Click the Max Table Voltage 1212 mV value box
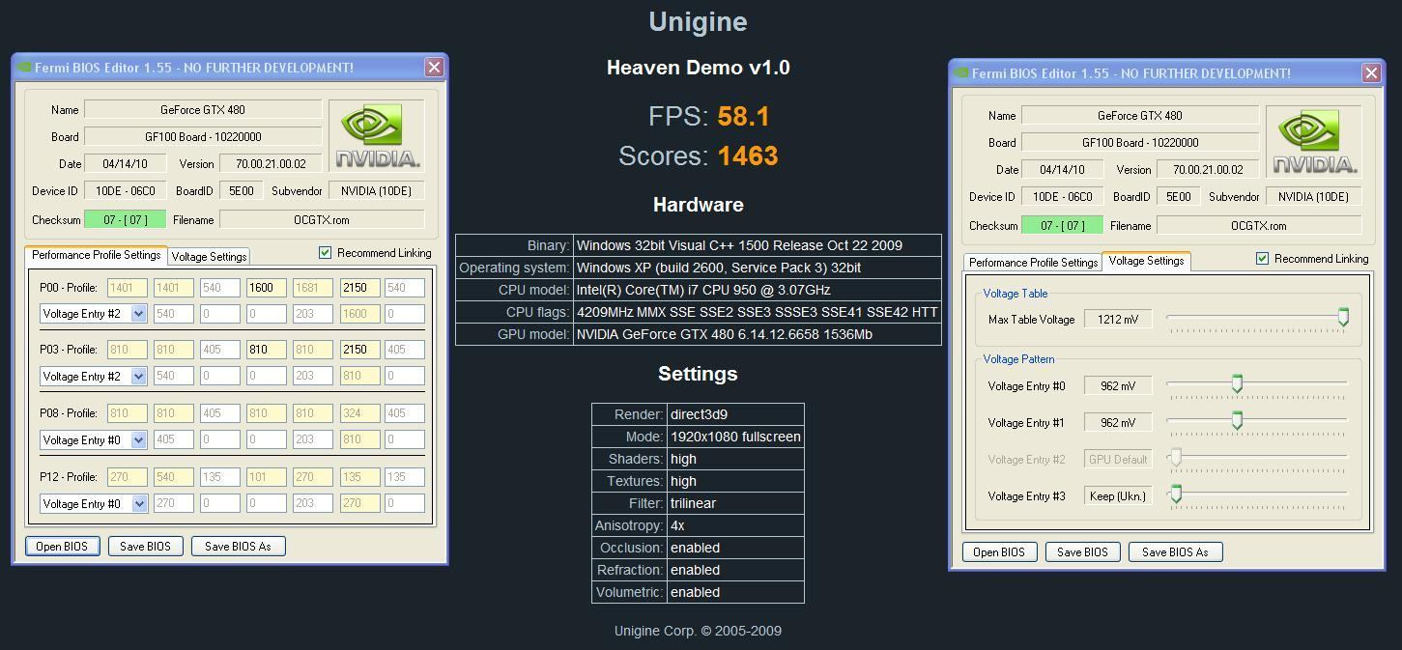This screenshot has width=1402, height=650. 1118,320
